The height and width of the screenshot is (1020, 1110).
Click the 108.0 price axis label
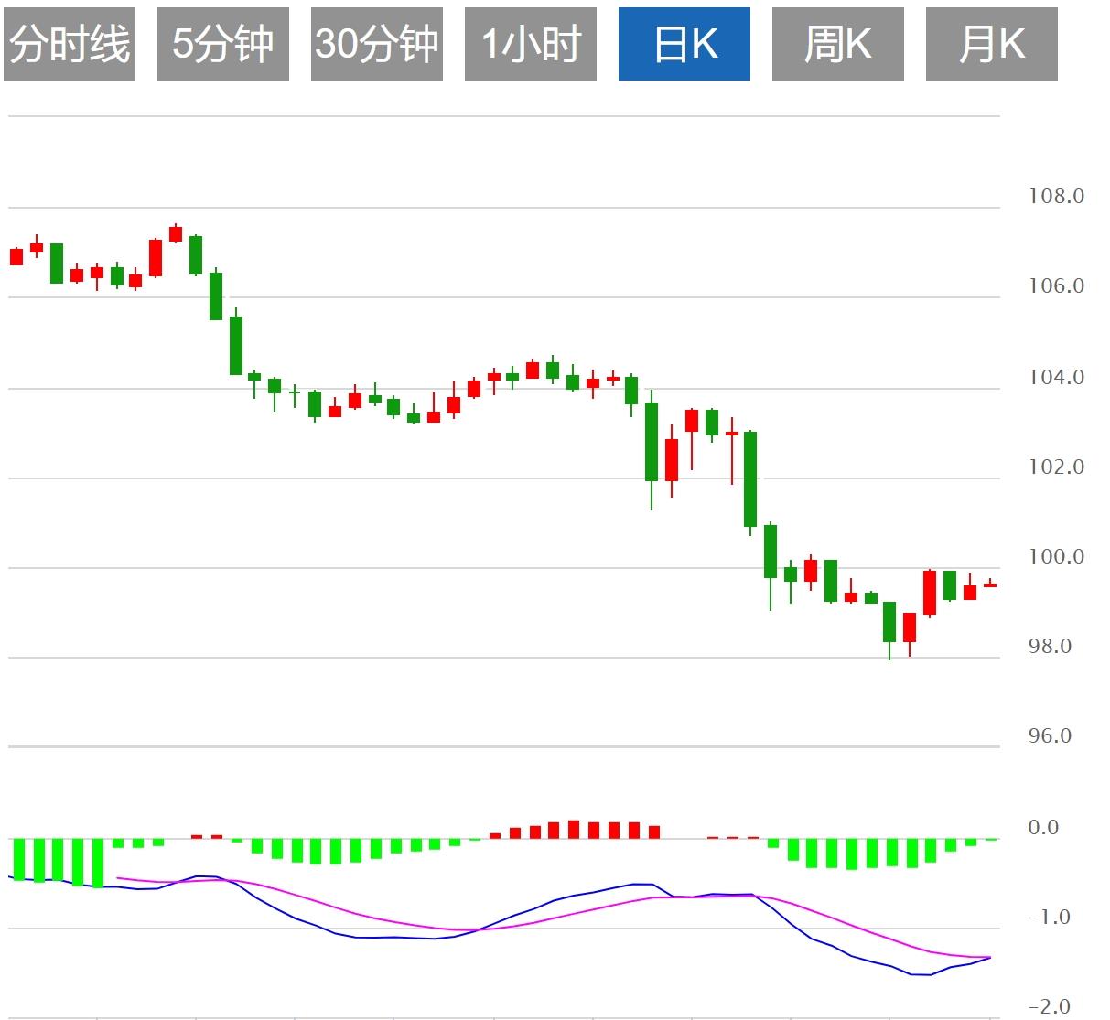(x=1056, y=197)
